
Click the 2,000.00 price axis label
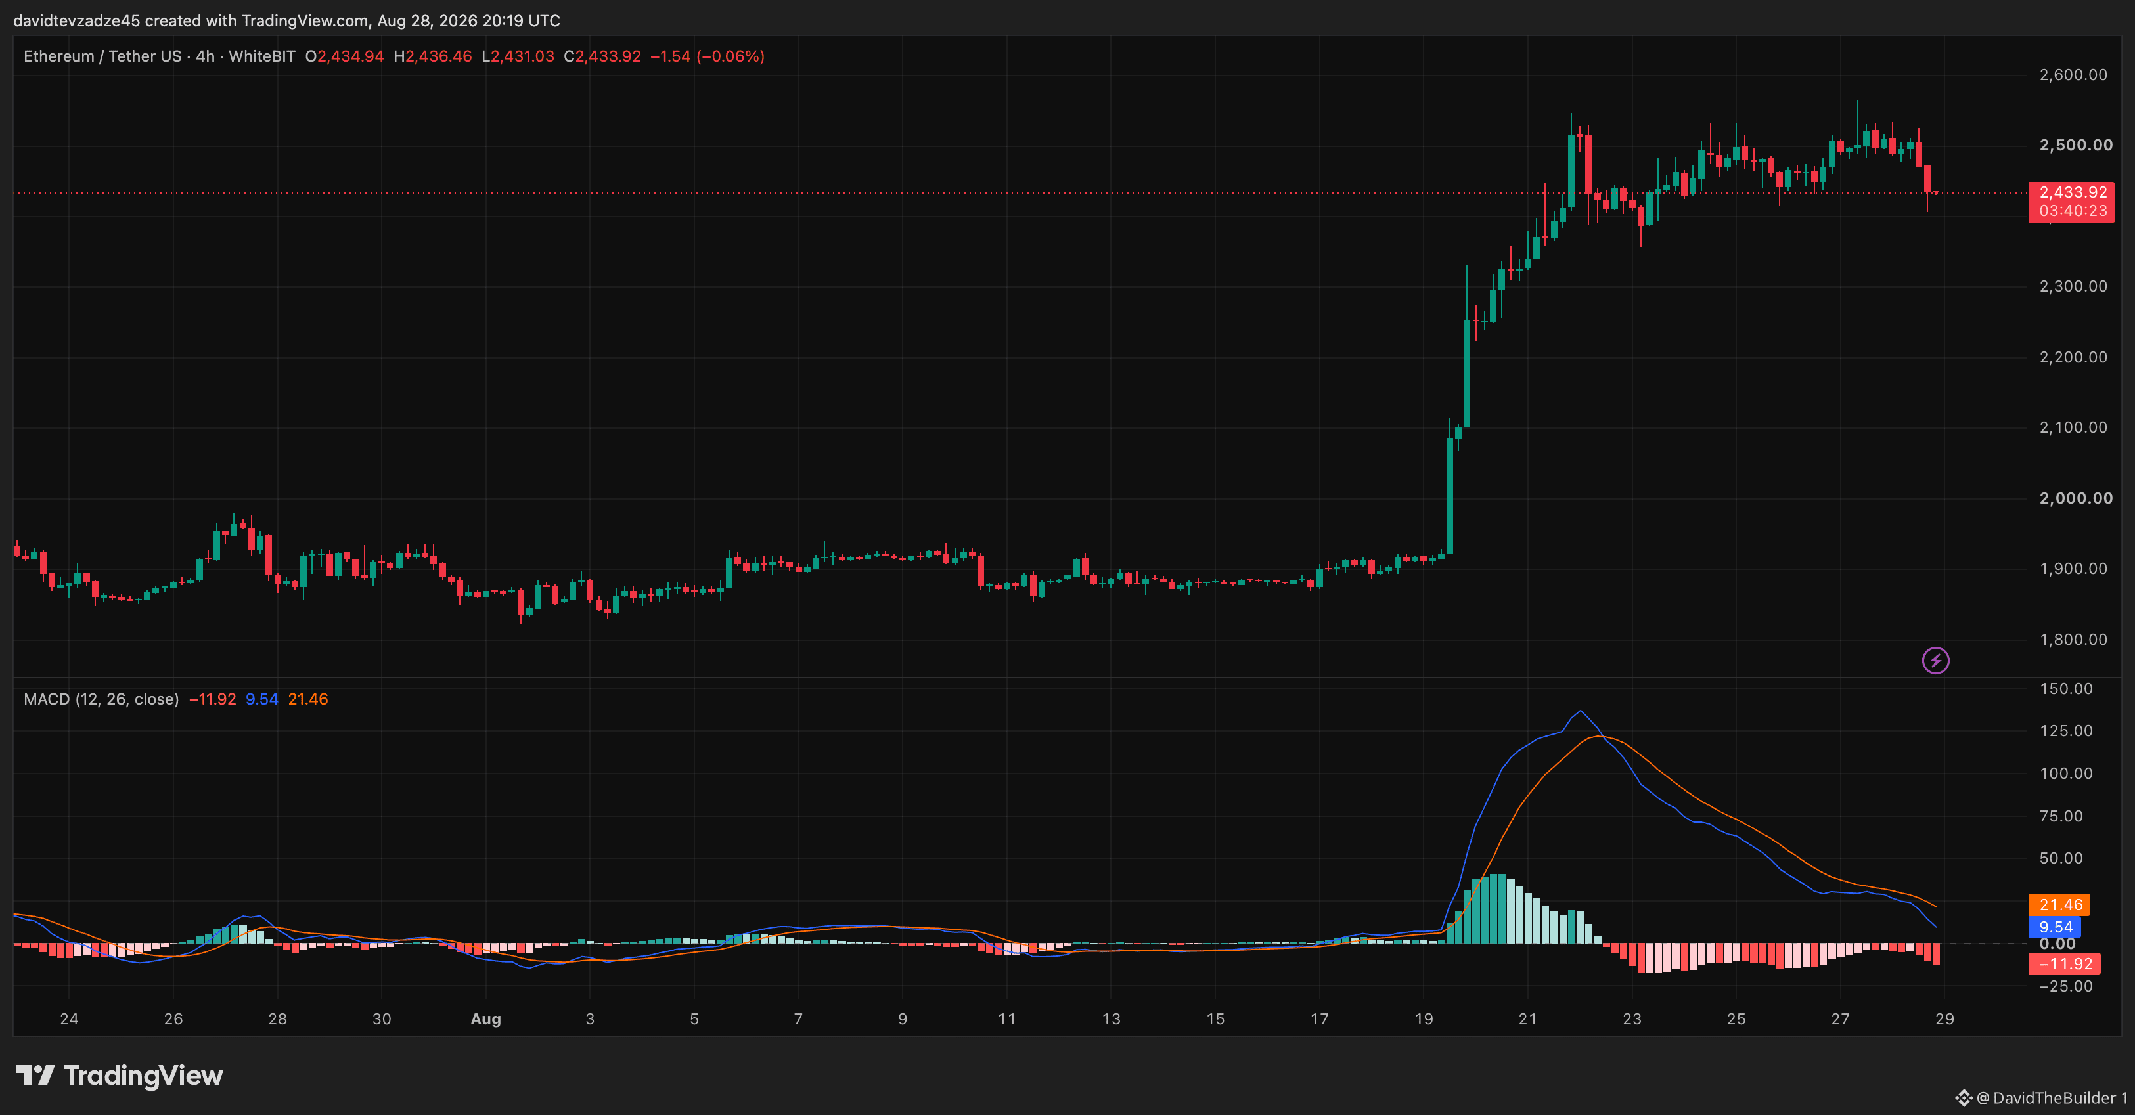tap(2075, 498)
